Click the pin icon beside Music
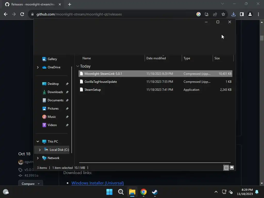This screenshot has height=198, width=264. pyautogui.click(x=67, y=117)
